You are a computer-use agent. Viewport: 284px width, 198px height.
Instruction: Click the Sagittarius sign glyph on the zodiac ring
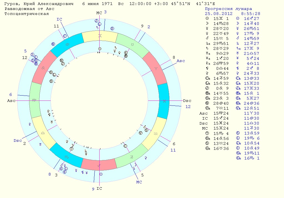[x=99, y=166]
